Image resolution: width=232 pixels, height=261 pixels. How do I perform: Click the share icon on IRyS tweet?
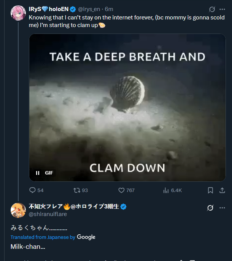[x=222, y=190]
